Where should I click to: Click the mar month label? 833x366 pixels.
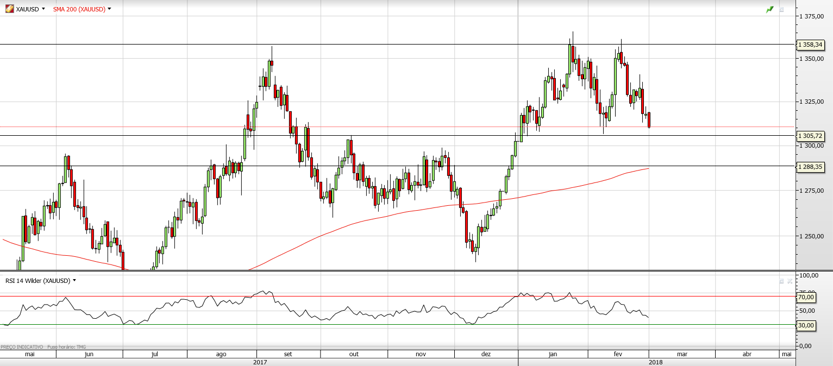(682, 354)
